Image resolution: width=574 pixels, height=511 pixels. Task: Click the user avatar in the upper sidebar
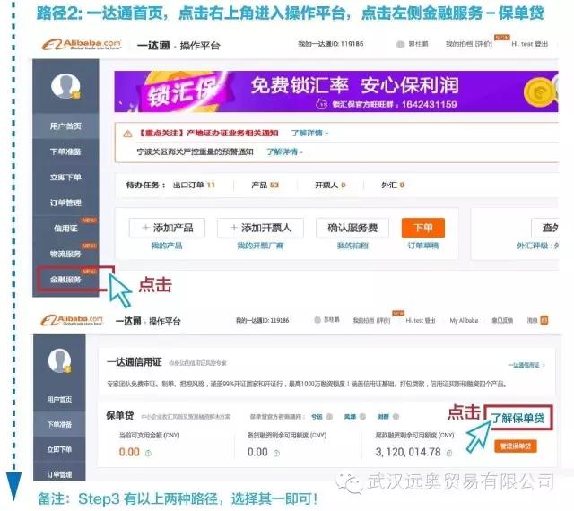pyautogui.click(x=65, y=86)
